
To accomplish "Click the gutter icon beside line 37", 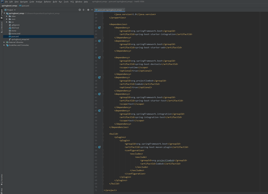I will (x=99, y=77).
